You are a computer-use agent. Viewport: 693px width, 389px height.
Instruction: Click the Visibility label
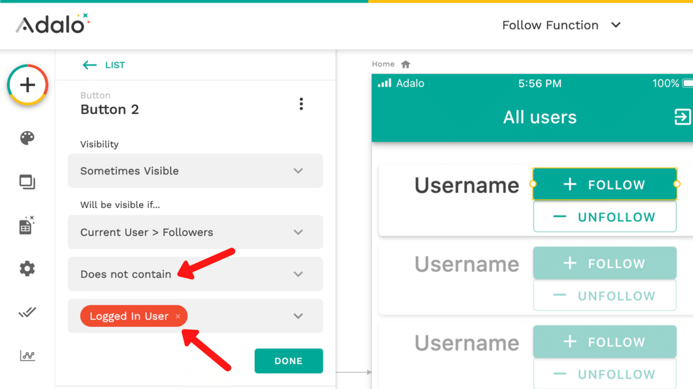(x=99, y=144)
